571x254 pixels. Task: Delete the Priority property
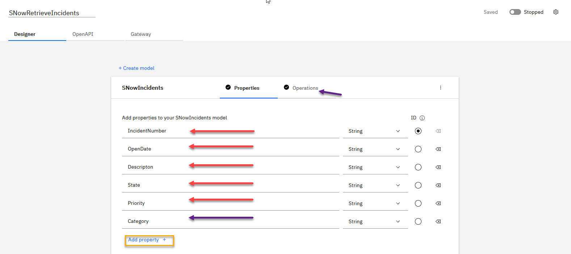pos(438,203)
